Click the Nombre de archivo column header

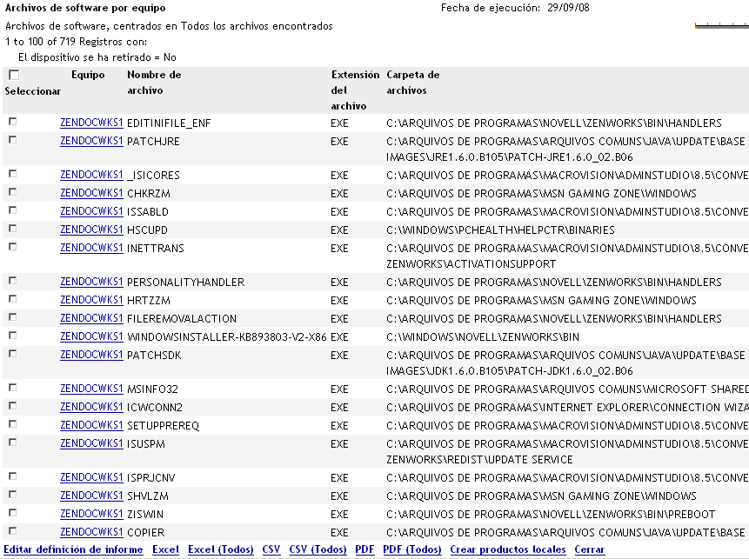click(154, 83)
